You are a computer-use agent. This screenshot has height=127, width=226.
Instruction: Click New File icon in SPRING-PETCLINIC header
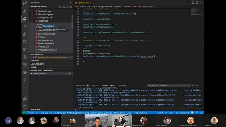(60, 7)
